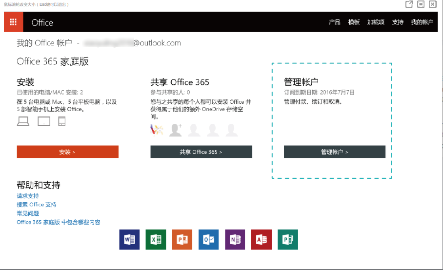Open 我的帐户 in the top bar
The width and height of the screenshot is (443, 270).
422,22
